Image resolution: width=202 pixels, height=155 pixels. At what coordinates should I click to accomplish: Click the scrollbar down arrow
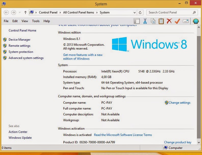(x=199, y=142)
